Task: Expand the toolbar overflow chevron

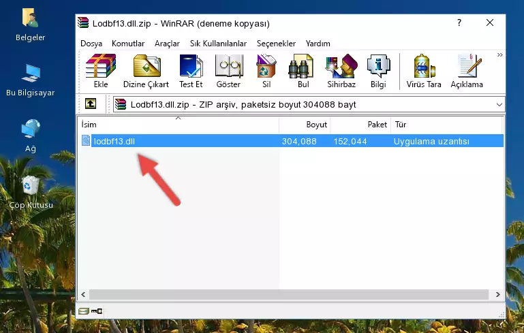Action: tap(499, 55)
